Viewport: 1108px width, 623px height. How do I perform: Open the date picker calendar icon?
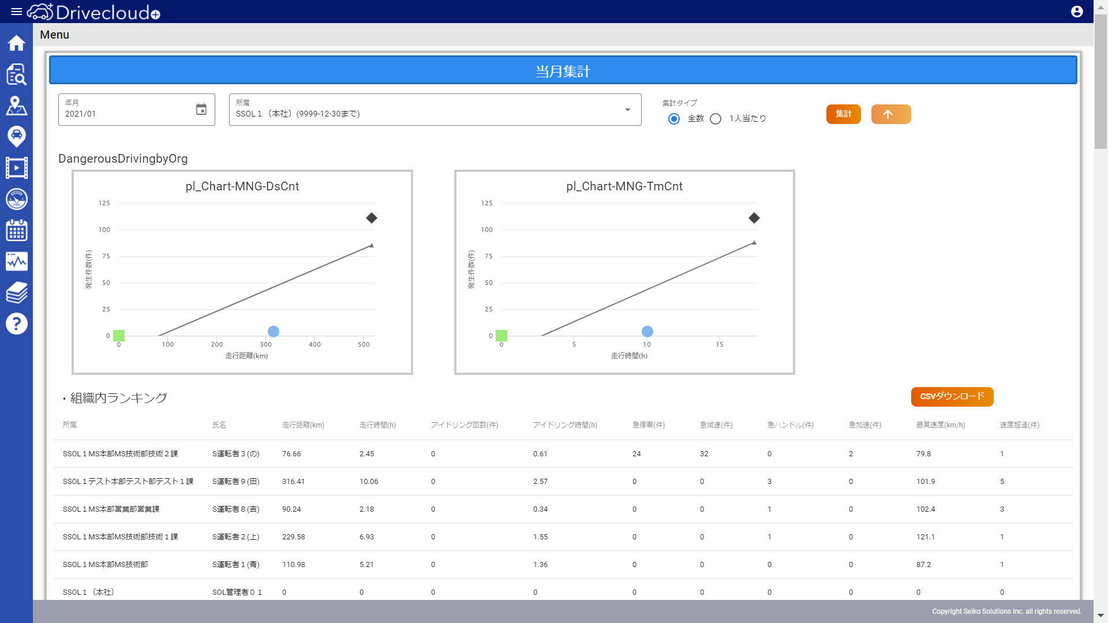(201, 110)
